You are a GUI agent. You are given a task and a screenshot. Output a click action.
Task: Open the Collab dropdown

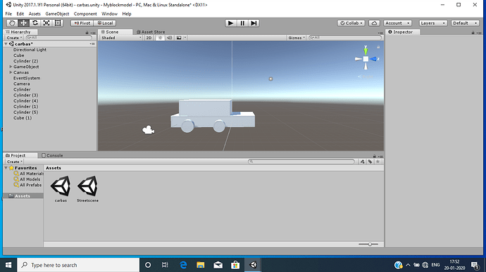(351, 23)
